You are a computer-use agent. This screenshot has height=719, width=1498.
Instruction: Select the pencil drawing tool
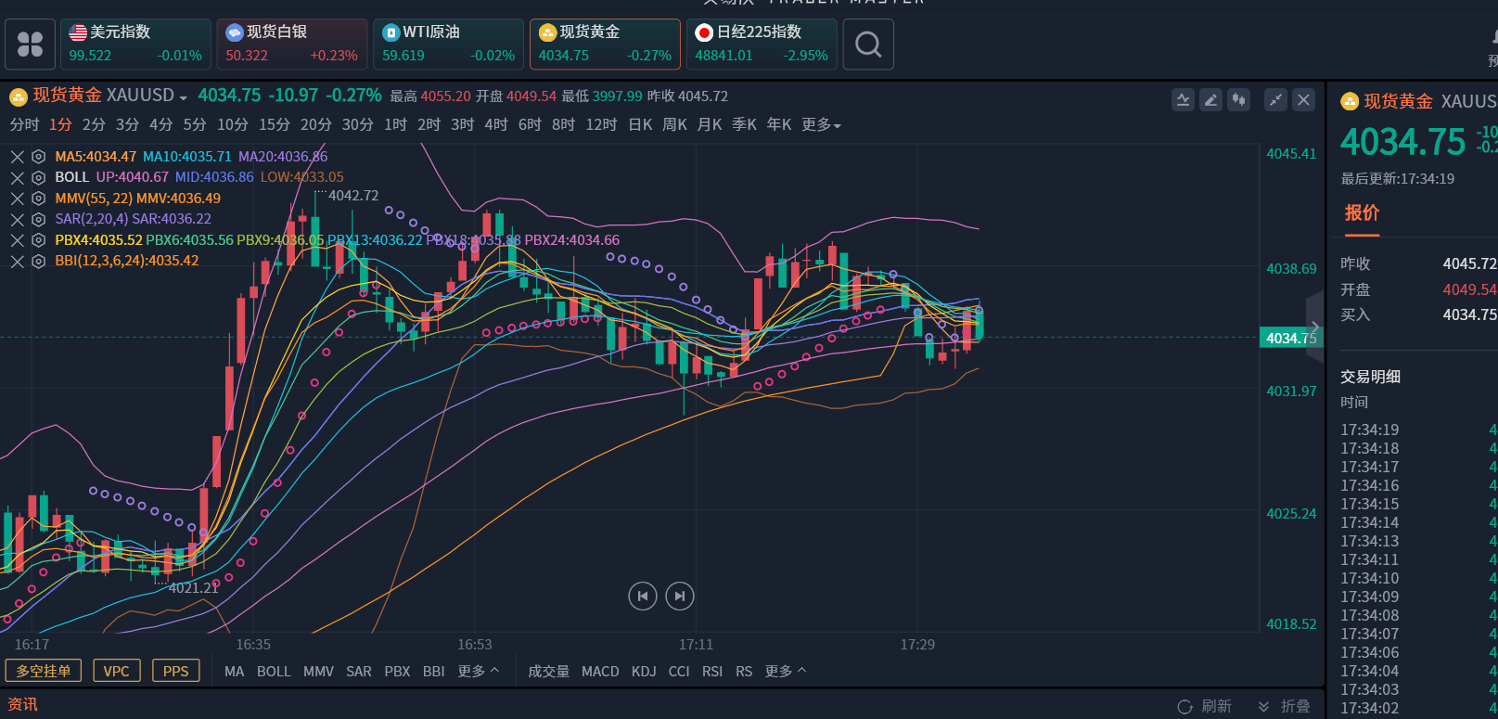click(1210, 100)
